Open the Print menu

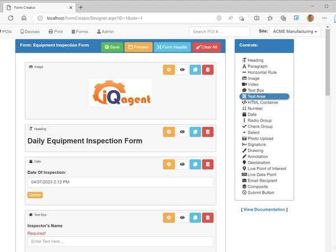coord(55,32)
